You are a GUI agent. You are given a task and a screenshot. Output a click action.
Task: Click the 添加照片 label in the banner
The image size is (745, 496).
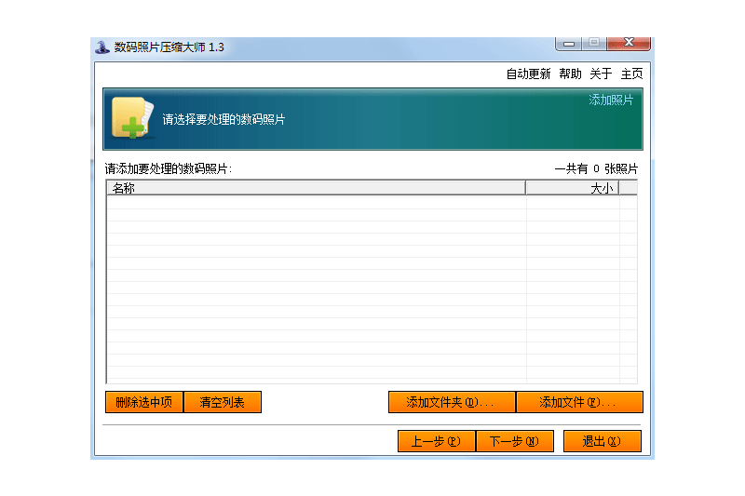click(x=611, y=100)
